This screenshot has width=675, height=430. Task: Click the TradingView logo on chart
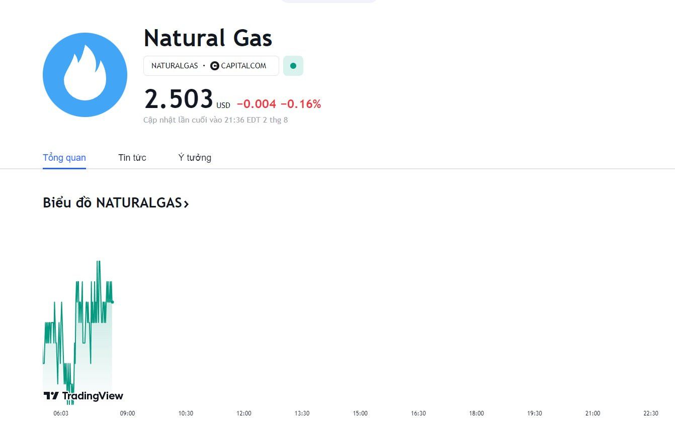coord(83,396)
